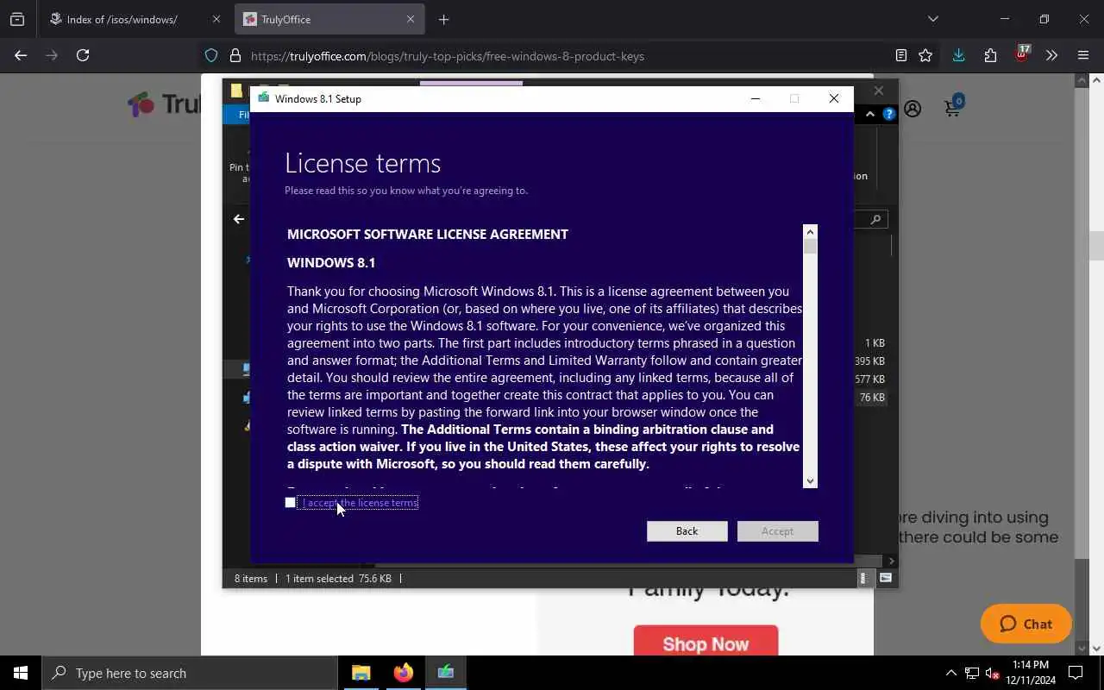Open the list all tabs dropdown
This screenshot has width=1104, height=690.
tap(932, 19)
